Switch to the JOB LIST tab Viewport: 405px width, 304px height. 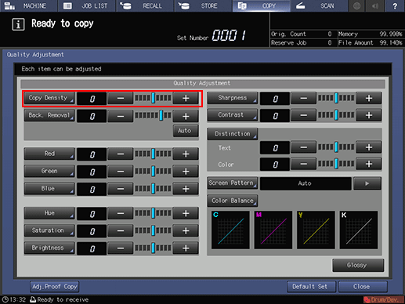pos(87,5)
